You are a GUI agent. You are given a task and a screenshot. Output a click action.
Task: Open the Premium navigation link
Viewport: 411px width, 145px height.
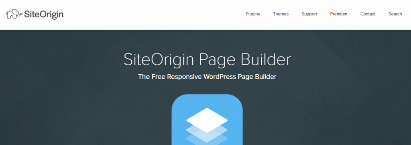coord(339,14)
